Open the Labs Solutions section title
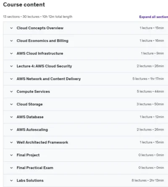The height and width of the screenshot is (187, 168). coord(30,180)
